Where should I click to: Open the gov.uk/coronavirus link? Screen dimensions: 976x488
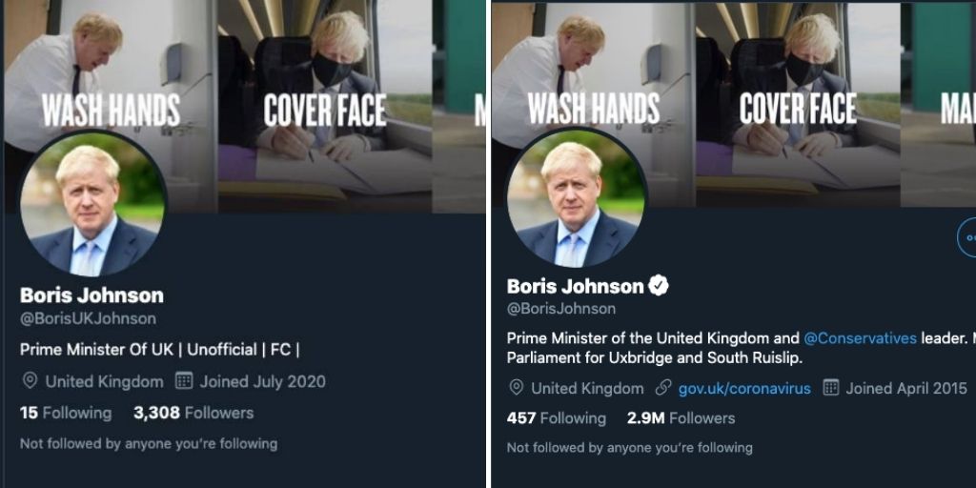pos(744,389)
